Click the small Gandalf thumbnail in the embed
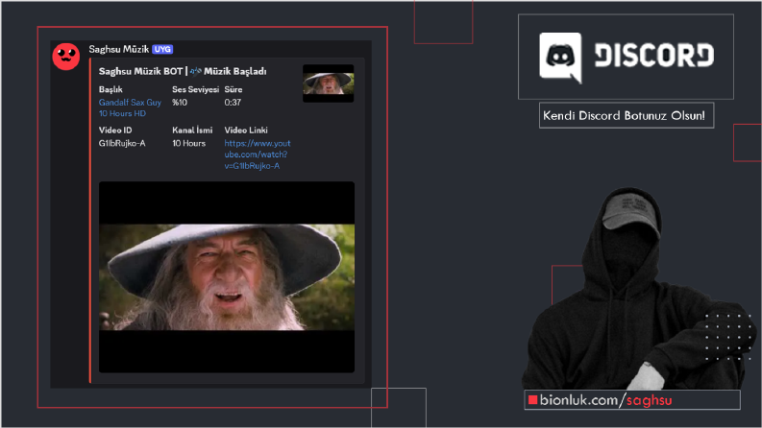The width and height of the screenshot is (762, 428). [x=328, y=83]
